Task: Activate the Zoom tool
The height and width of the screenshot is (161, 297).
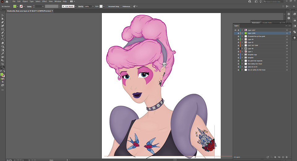Action: [x=3, y=67]
